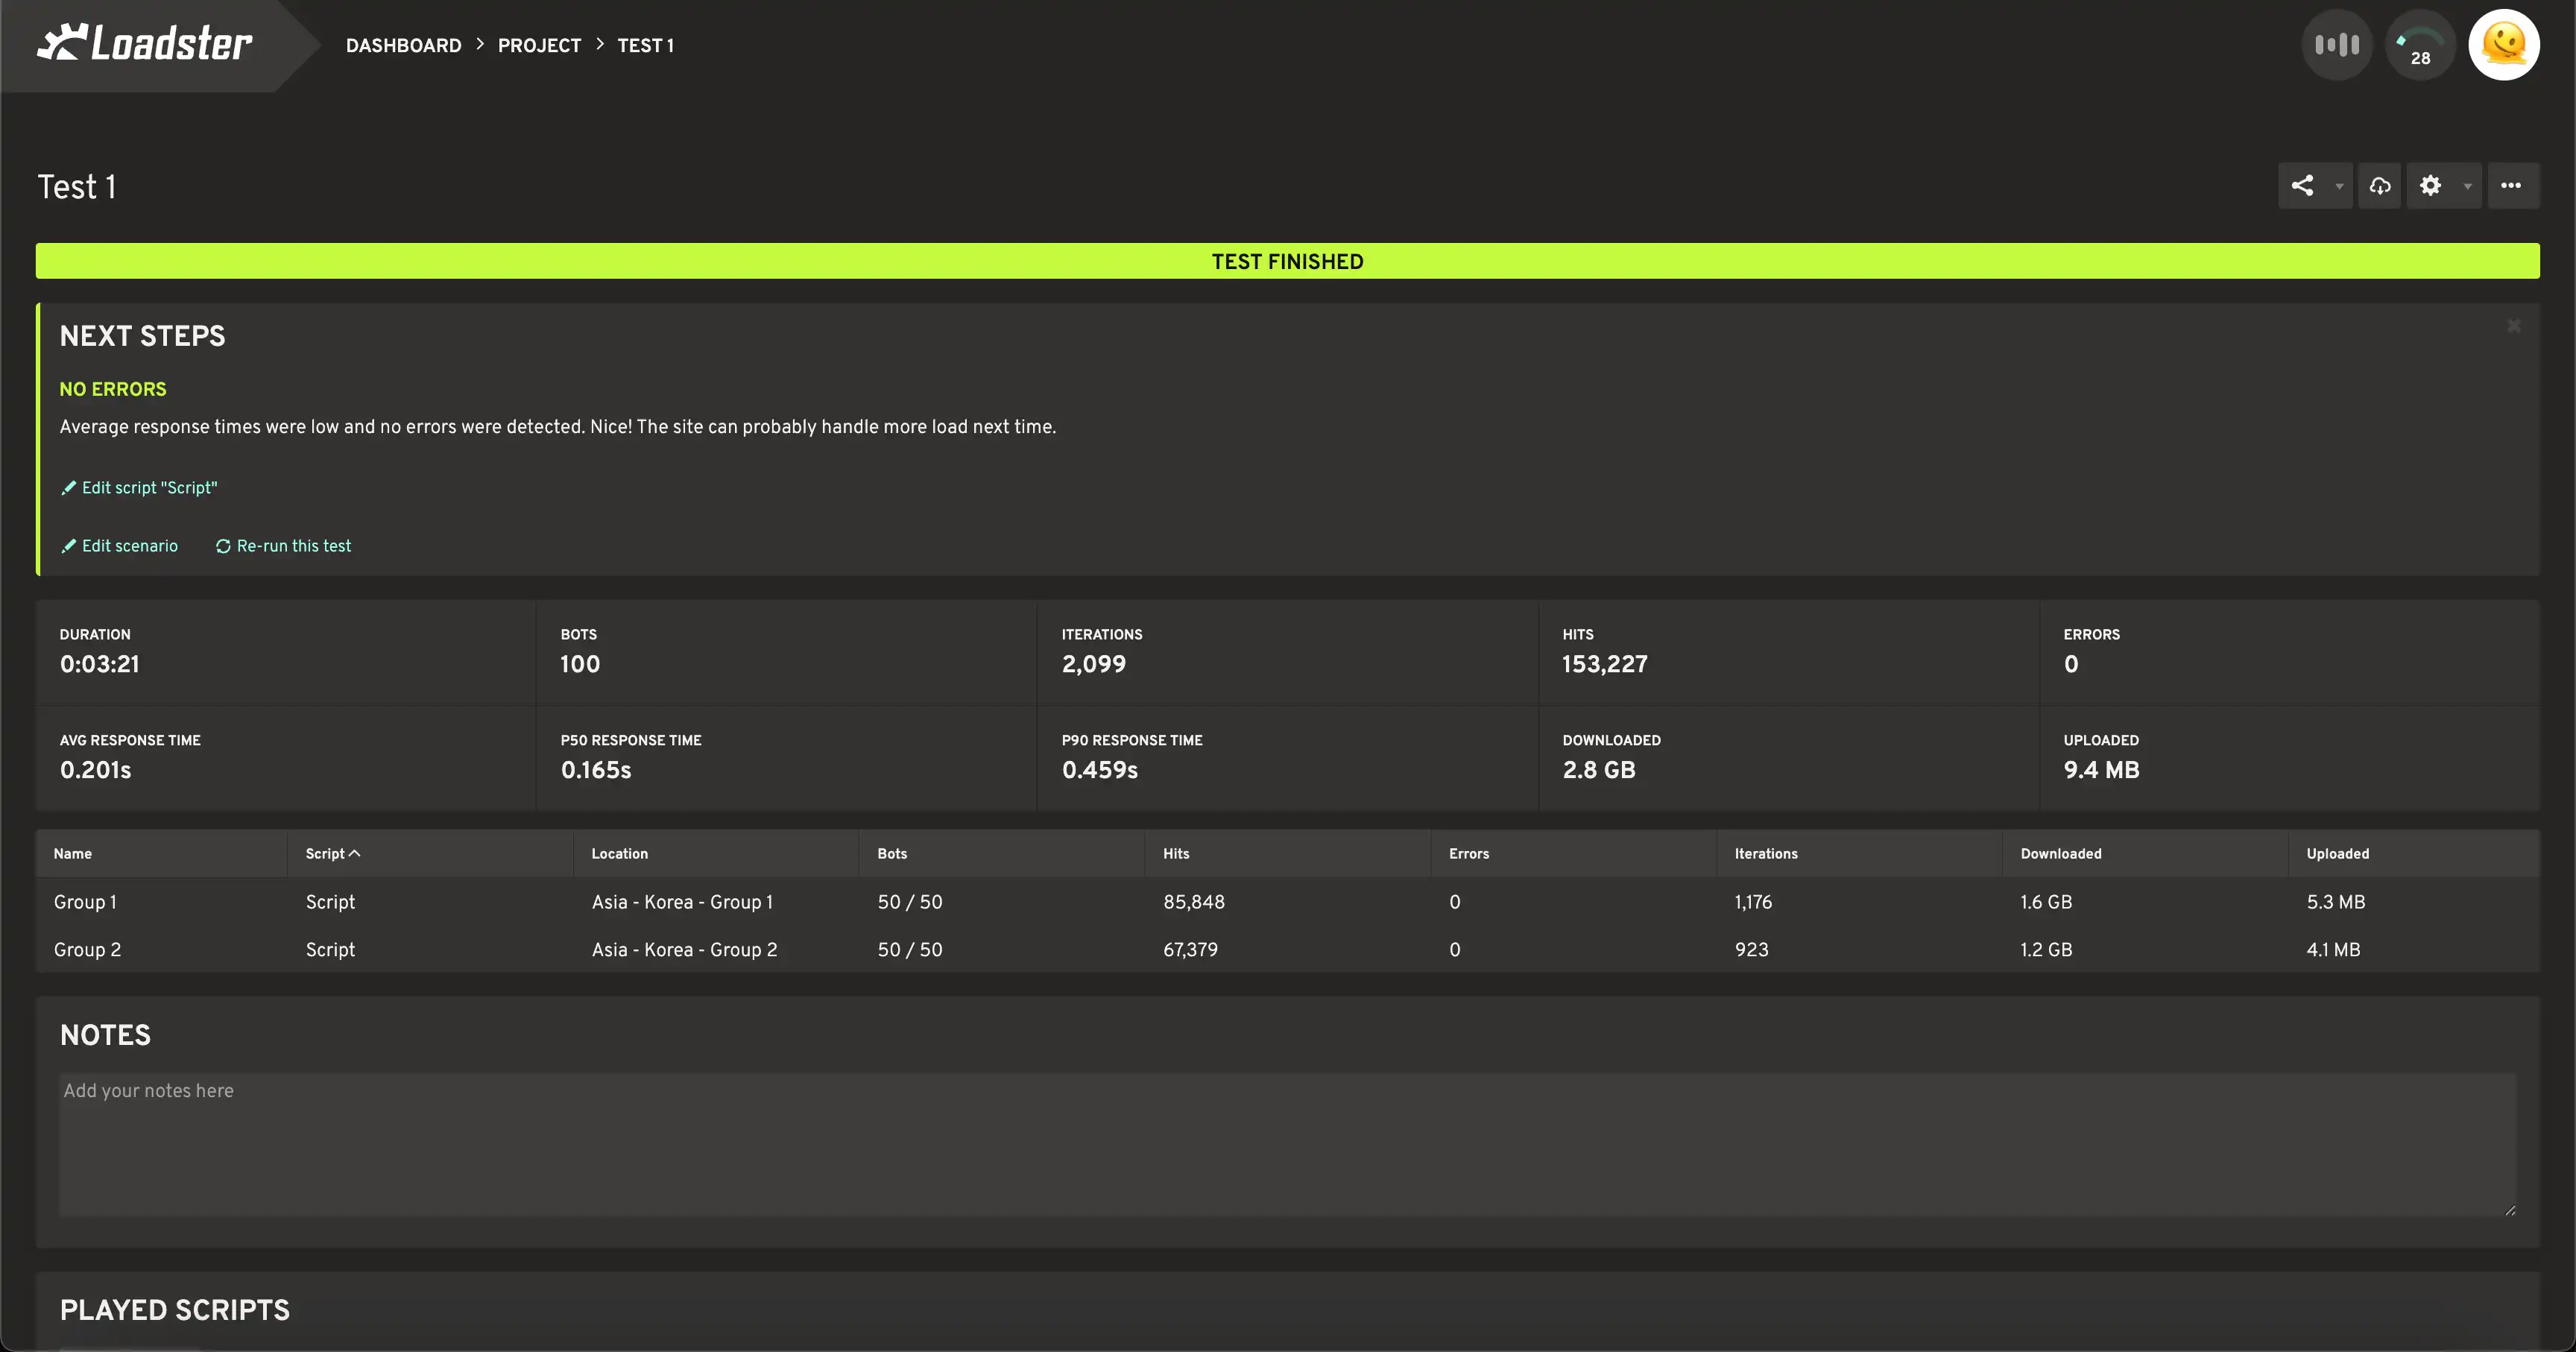Go to Dashboard breadcrumb
The image size is (2576, 1352).
(x=404, y=45)
